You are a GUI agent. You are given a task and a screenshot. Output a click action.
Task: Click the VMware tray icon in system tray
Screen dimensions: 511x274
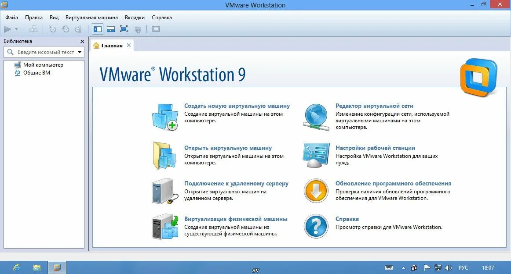pyautogui.click(x=414, y=268)
